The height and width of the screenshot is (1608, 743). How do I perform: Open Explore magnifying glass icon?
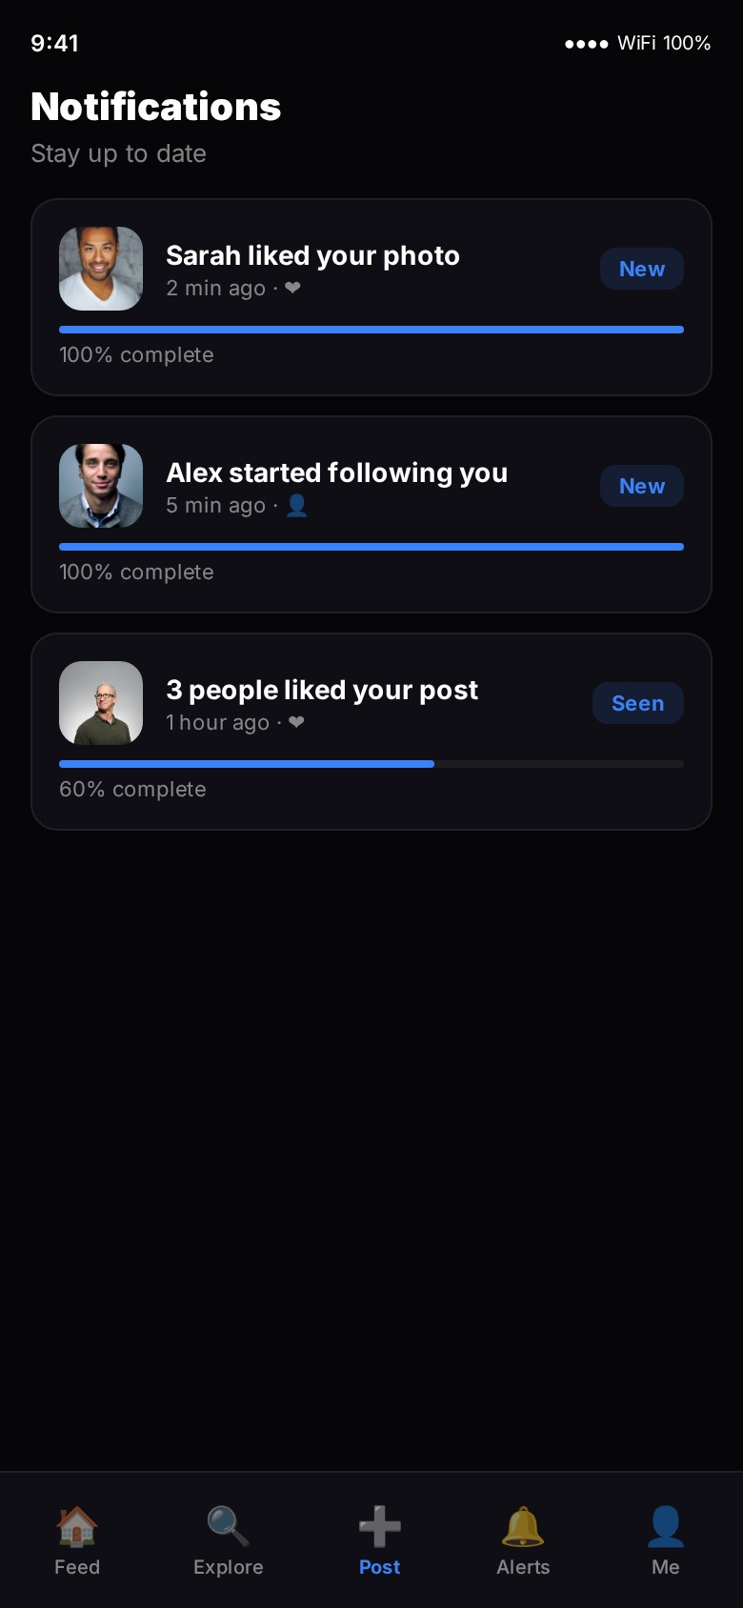(229, 1526)
